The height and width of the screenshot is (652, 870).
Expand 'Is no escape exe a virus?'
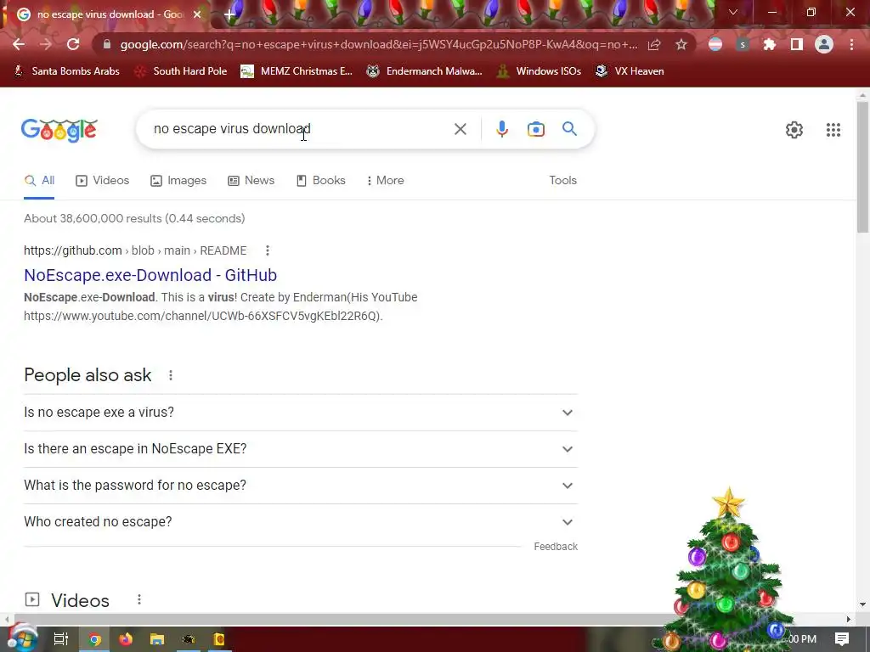(301, 413)
